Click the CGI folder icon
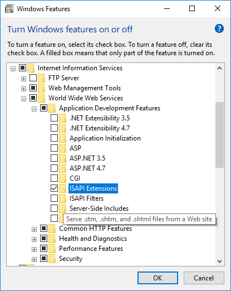The width and height of the screenshot is (231, 291). (63, 178)
